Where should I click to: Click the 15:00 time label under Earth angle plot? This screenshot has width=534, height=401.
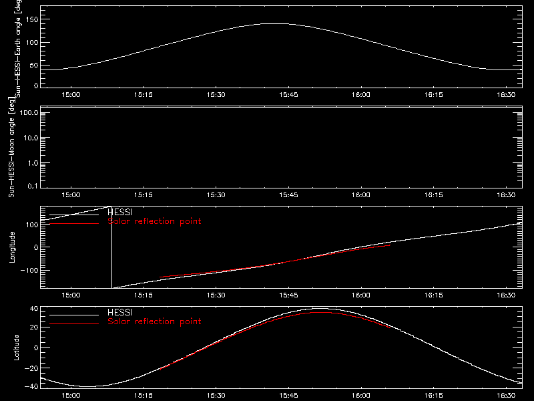tap(71, 95)
